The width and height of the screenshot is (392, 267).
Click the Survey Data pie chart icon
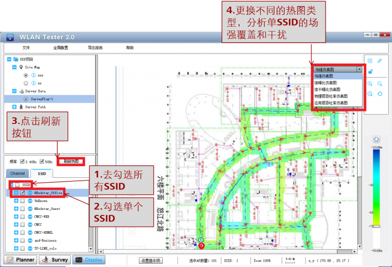(21, 91)
